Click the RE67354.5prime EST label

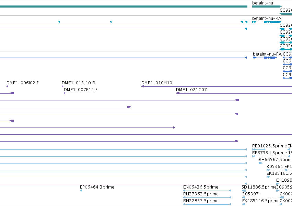pos(269,153)
